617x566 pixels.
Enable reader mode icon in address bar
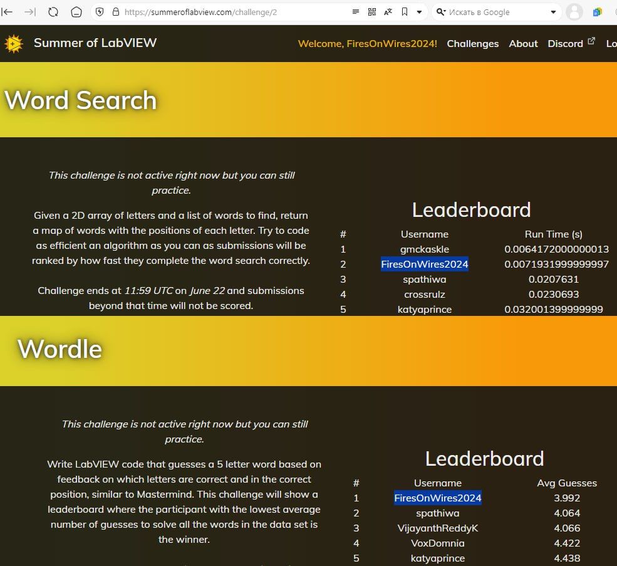(356, 12)
